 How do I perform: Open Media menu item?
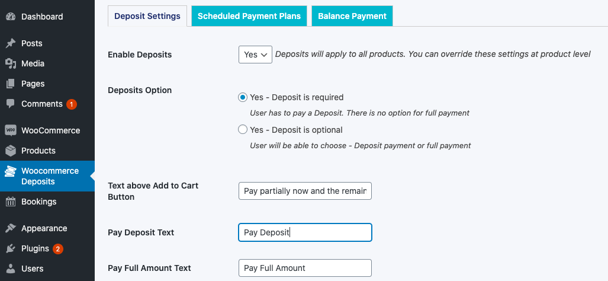point(47,63)
